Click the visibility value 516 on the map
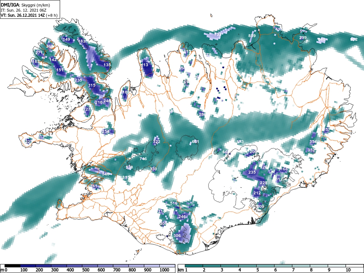The image size is (364, 273). tap(174, 203)
